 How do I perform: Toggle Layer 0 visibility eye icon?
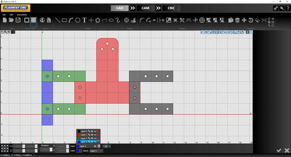pos(92,131)
